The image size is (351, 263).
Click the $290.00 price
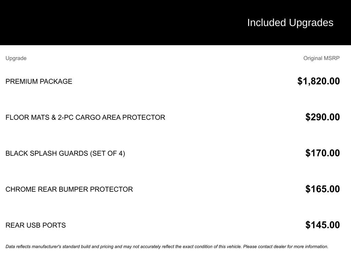tap(323, 117)
